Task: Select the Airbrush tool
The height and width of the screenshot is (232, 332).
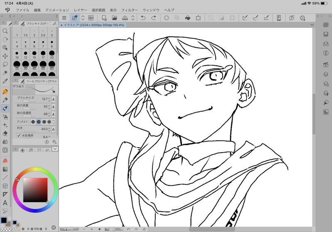Action: coord(5,116)
